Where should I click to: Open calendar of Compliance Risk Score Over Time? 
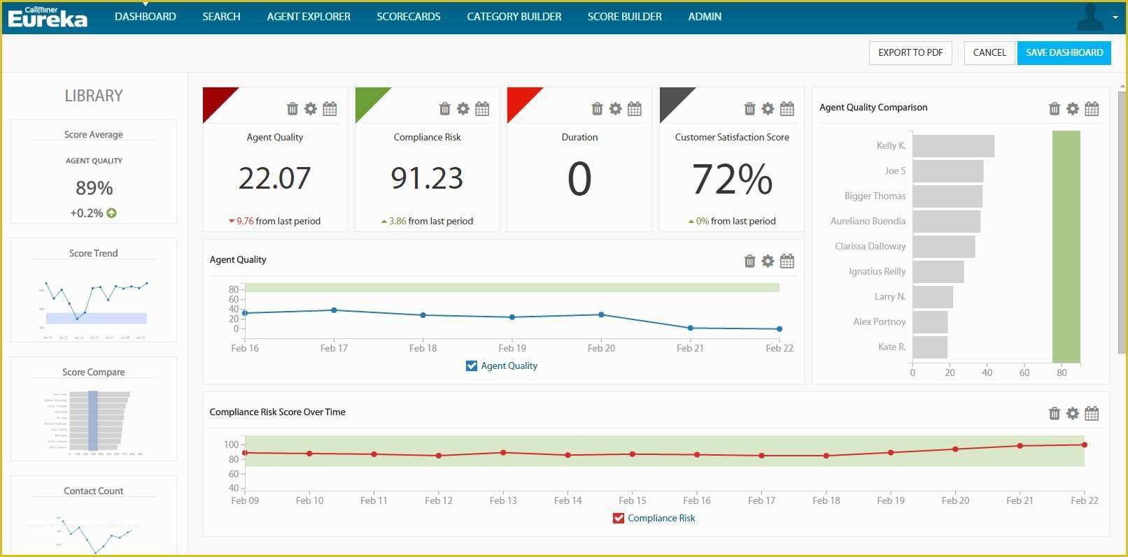[x=1092, y=413]
